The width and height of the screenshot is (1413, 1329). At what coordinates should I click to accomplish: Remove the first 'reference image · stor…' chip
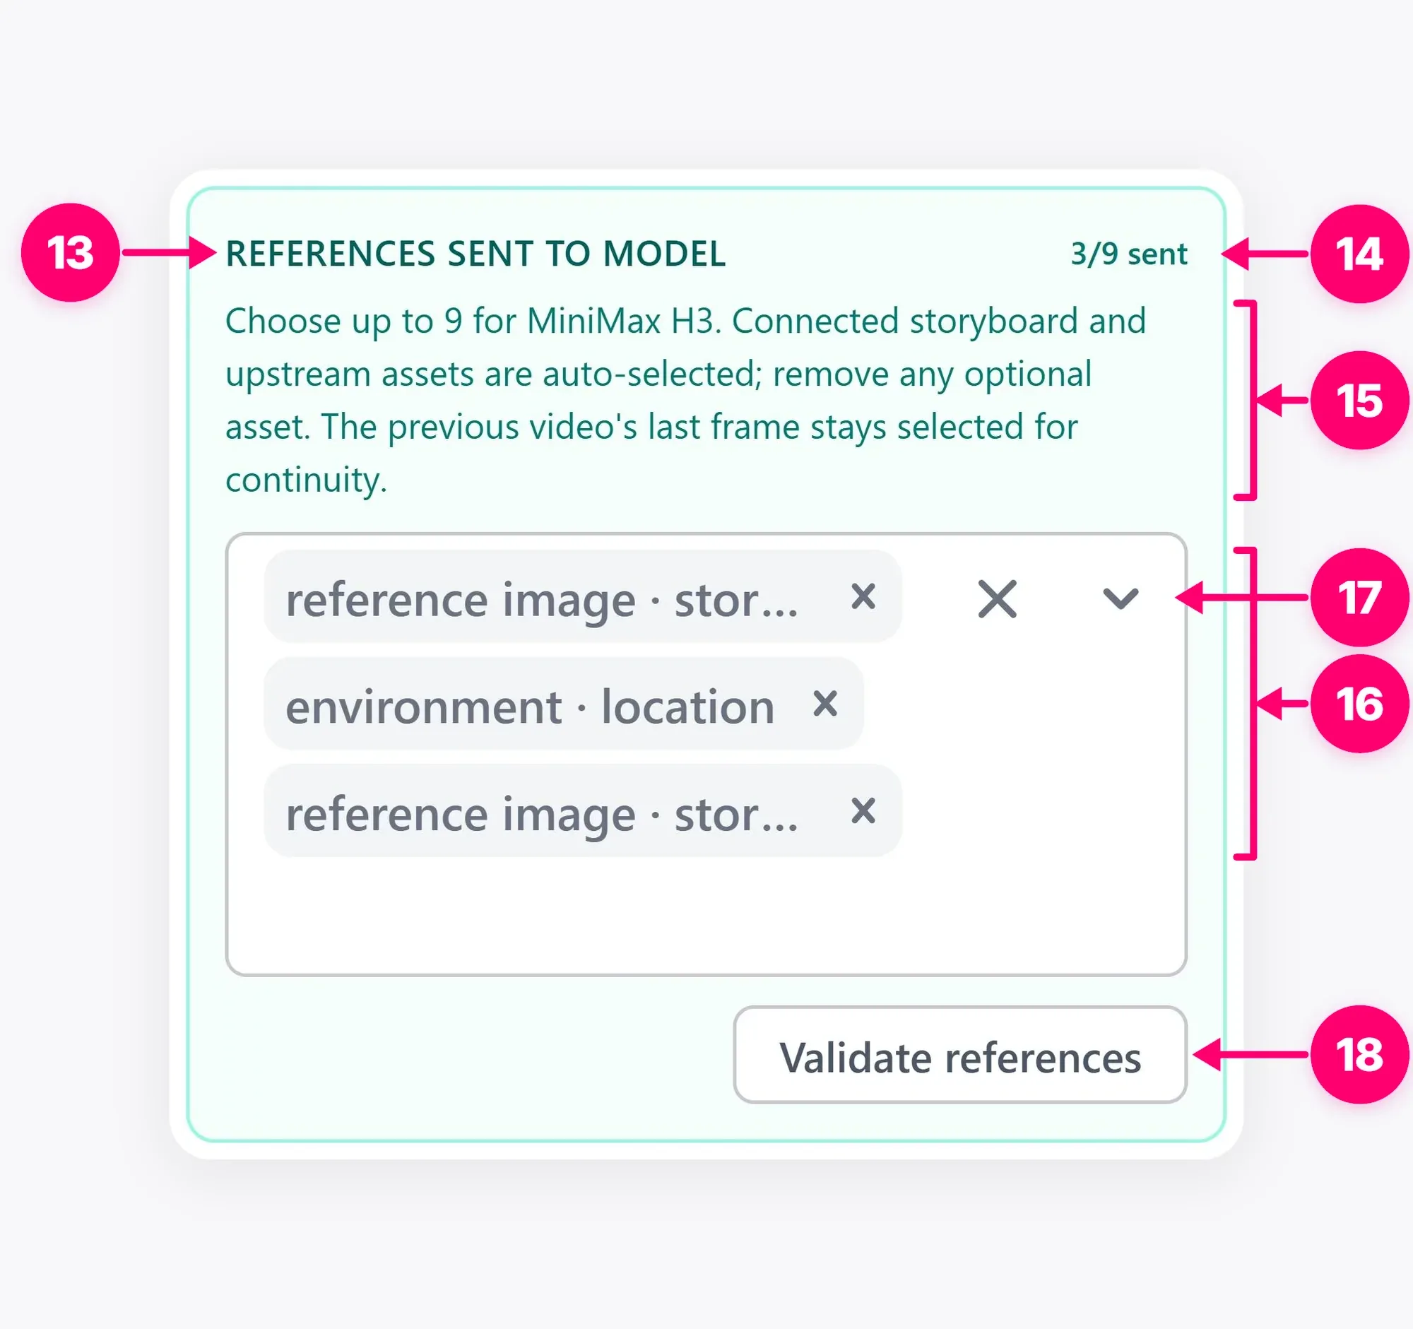(x=863, y=597)
